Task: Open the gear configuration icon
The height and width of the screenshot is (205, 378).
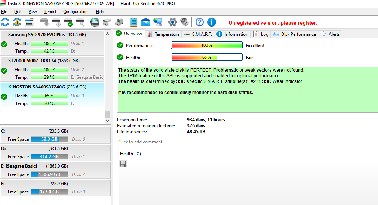Action: (x=173, y=22)
